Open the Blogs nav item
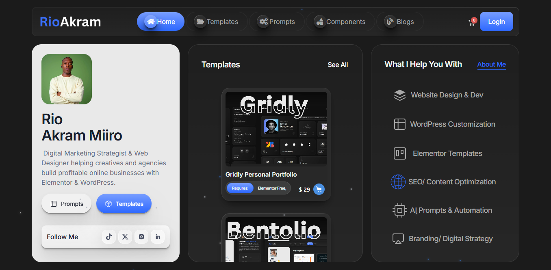This screenshot has height=270, width=551. pos(399,22)
